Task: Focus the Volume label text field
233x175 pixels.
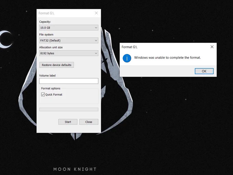Action: 69,81
